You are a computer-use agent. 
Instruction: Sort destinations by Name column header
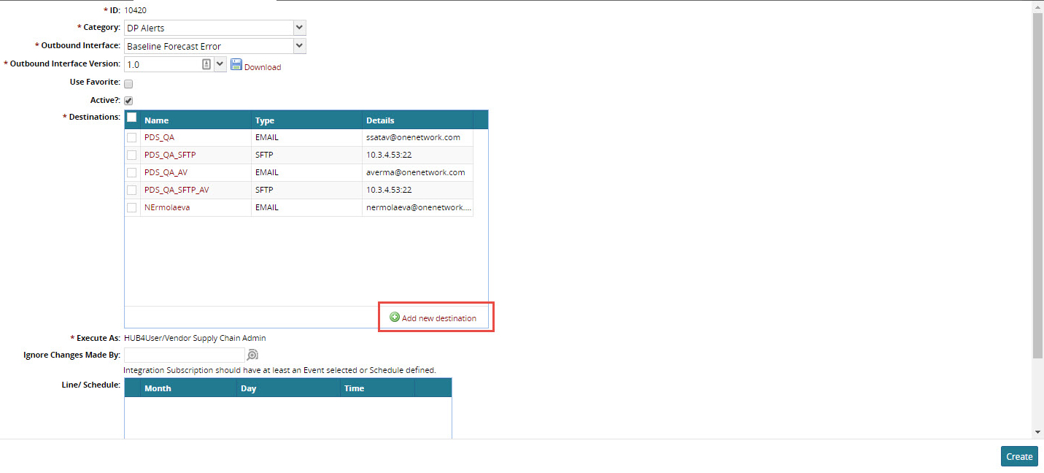[196, 120]
